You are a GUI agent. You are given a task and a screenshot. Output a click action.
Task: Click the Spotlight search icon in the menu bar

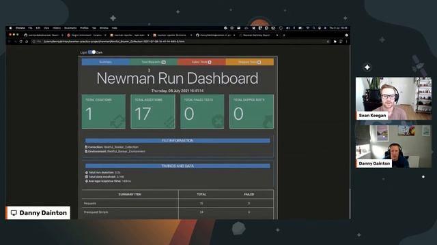coord(314,28)
